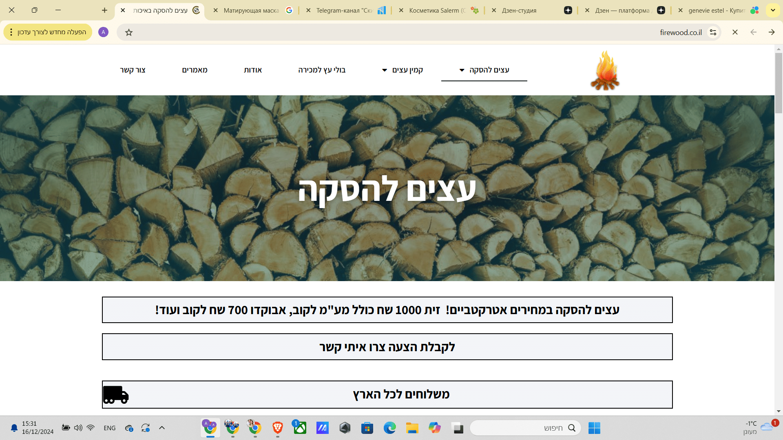Image resolution: width=783 pixels, height=440 pixels.
Task: Click the לקבלת הצעה צרו איתי קשר button
Action: (x=387, y=347)
